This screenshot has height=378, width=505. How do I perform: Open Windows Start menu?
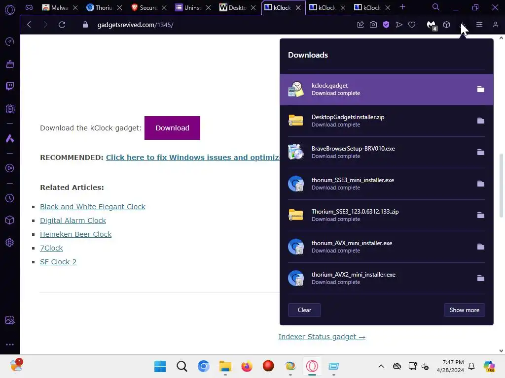(x=160, y=366)
